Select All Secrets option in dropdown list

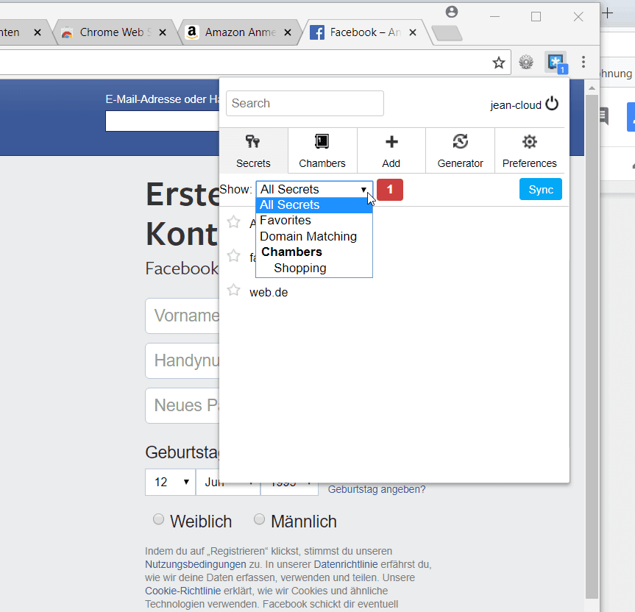pos(314,204)
